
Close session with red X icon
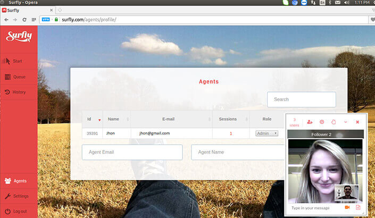pyautogui.click(x=357, y=122)
